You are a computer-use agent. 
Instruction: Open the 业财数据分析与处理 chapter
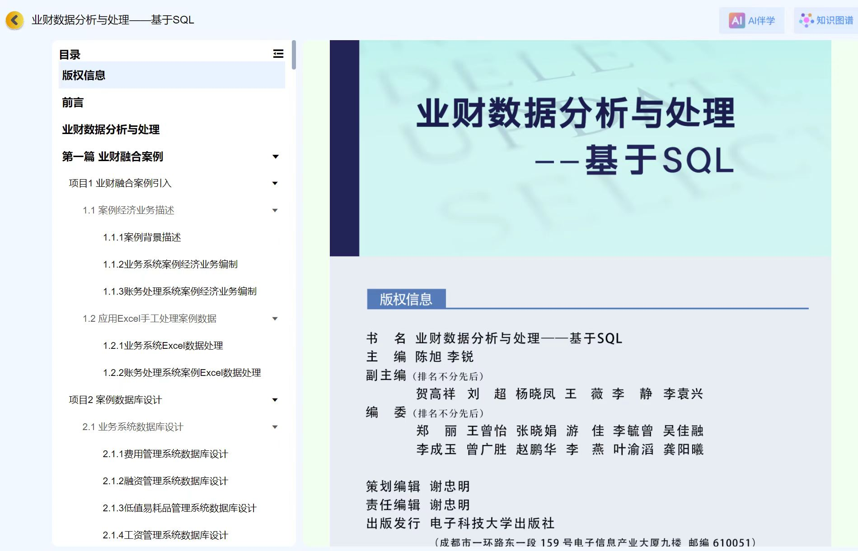click(x=111, y=130)
